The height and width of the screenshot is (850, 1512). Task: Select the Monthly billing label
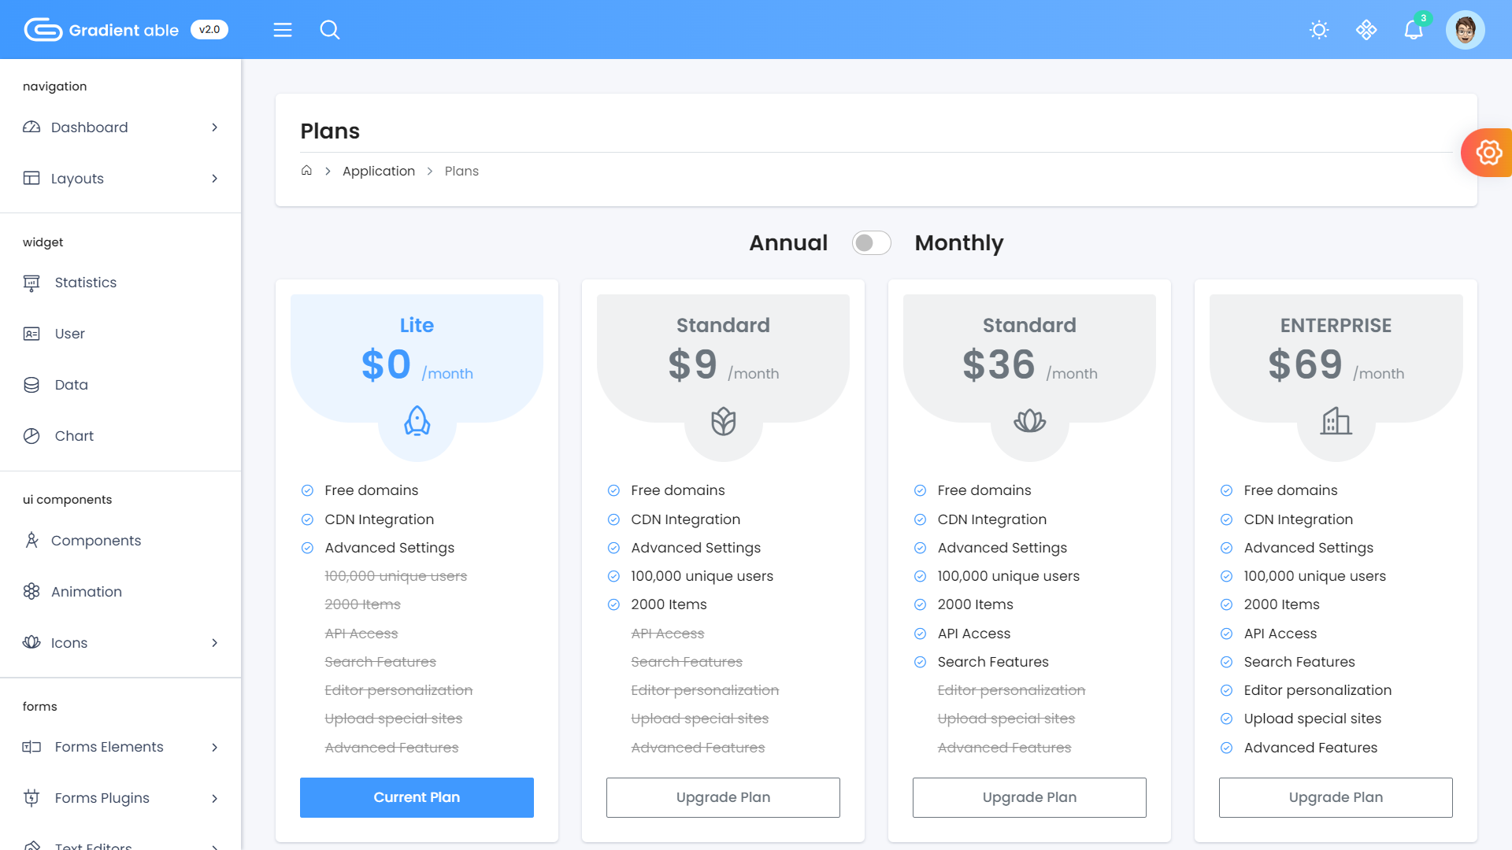tap(958, 243)
